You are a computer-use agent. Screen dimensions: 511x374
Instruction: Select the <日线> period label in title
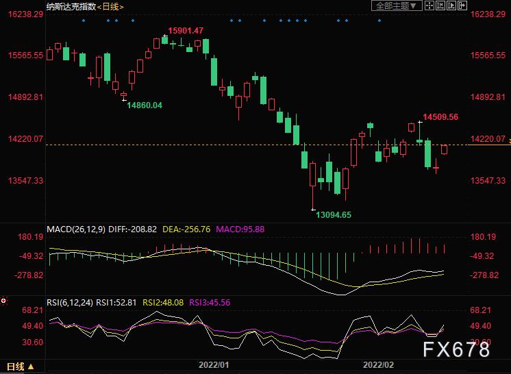click(110, 7)
